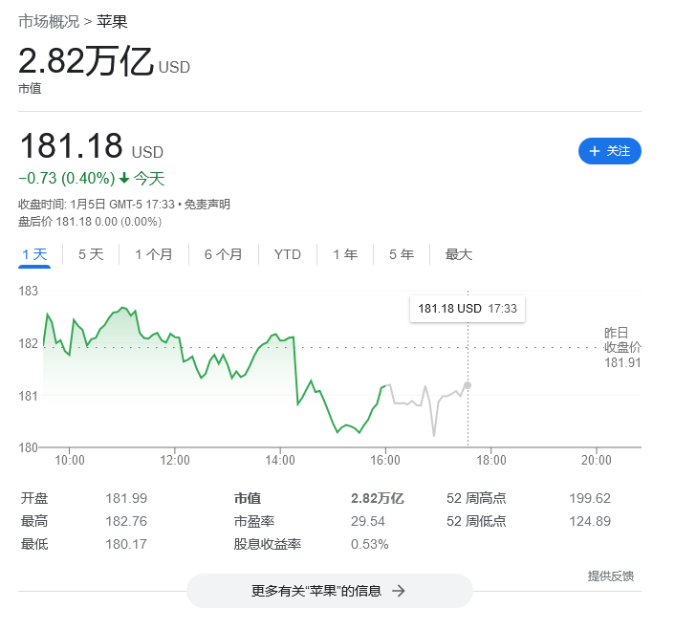Screen dimensions: 675x630
Task: Click the plus icon in 关注 button
Action: pos(595,151)
